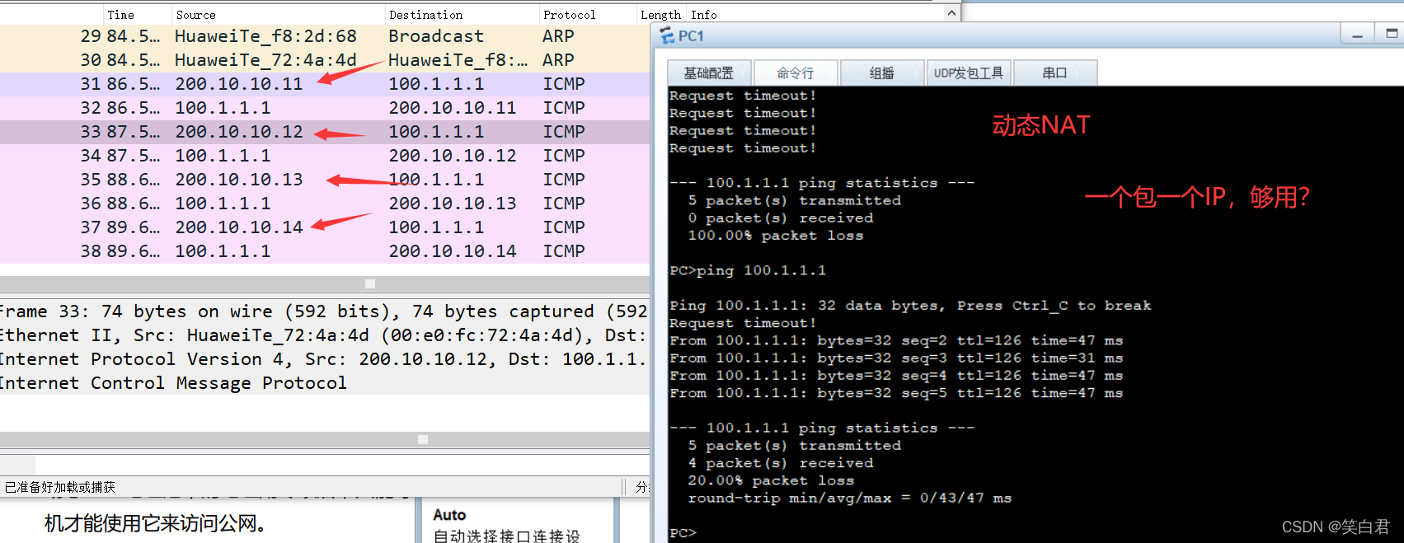Screen dimensions: 1404x543
Task: Click the PC>ping 100.1.1.1 command line
Action: point(748,270)
